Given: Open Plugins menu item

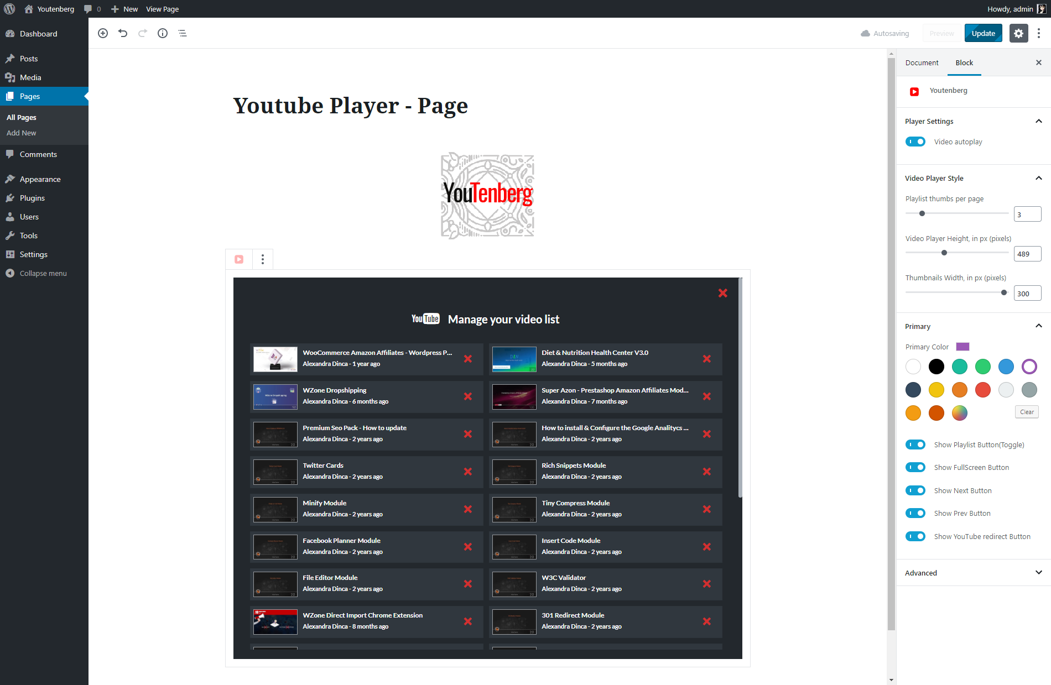Looking at the screenshot, I should point(44,198).
